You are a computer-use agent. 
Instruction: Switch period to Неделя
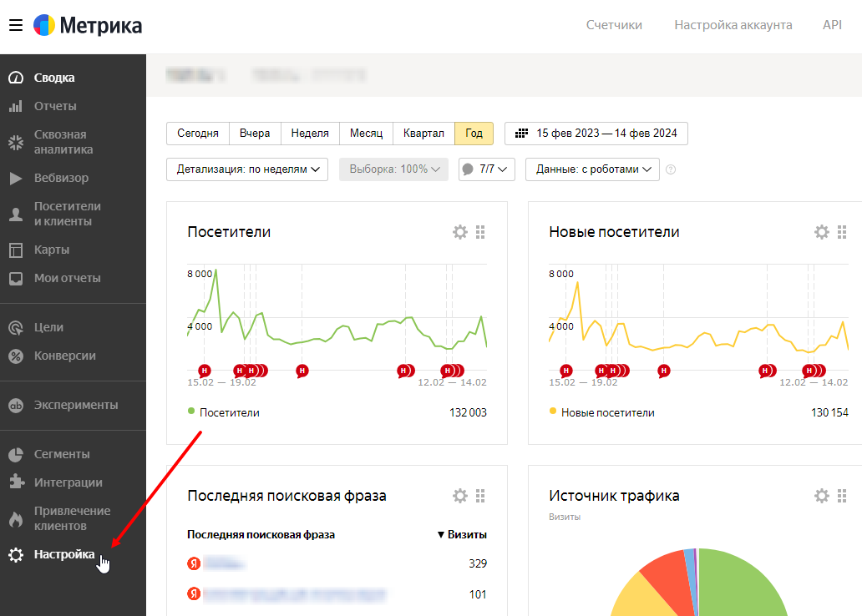pyautogui.click(x=310, y=134)
